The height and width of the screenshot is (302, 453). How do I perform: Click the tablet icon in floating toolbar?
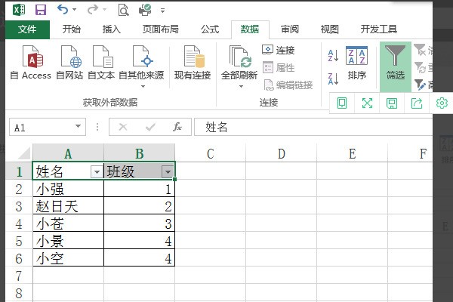(342, 103)
